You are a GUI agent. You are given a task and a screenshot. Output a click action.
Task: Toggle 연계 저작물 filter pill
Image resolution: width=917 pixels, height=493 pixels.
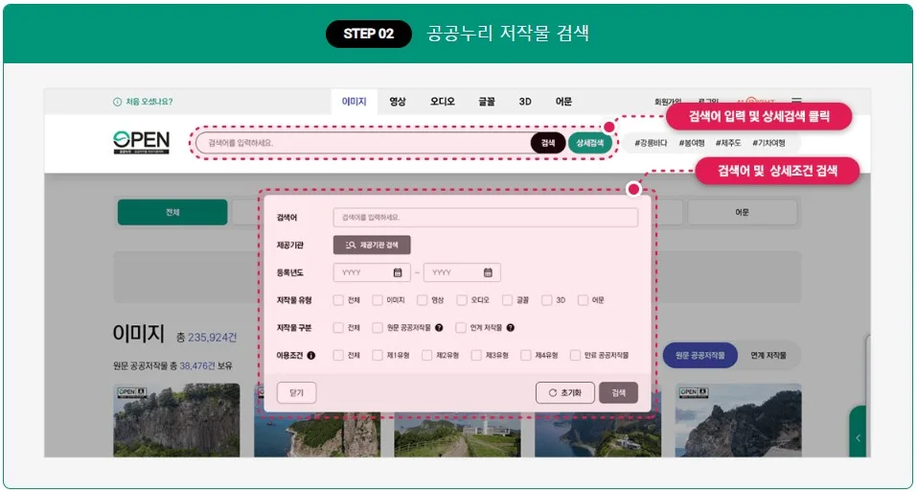pos(768,356)
